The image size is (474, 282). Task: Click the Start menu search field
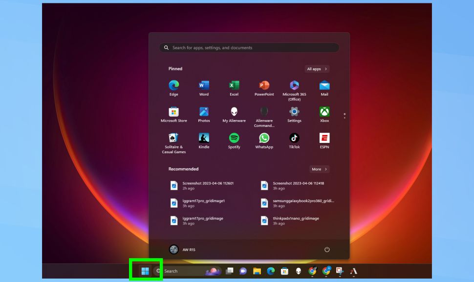coord(249,48)
